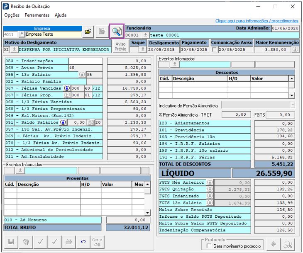Enable Gera movimento protocolo checkbox
Screen dimensions: 303x253
pyautogui.click(x=209, y=246)
